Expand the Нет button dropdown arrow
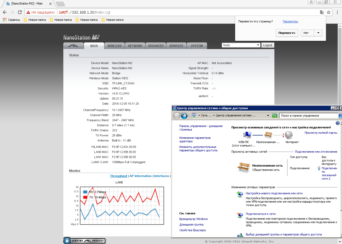Viewport: 342px width, 244px height. [318, 33]
